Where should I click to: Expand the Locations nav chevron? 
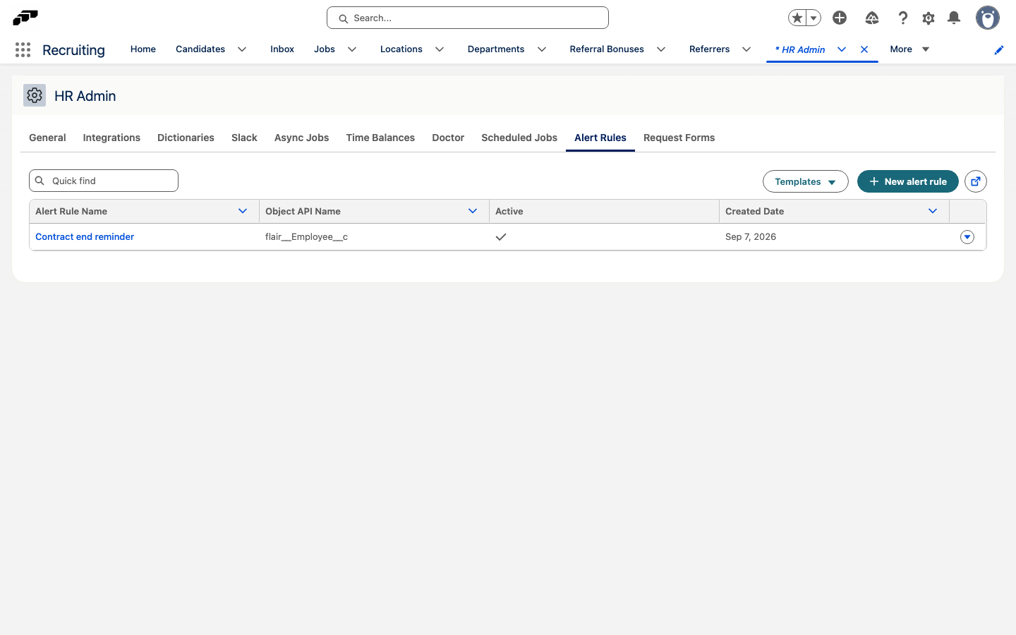tap(440, 49)
